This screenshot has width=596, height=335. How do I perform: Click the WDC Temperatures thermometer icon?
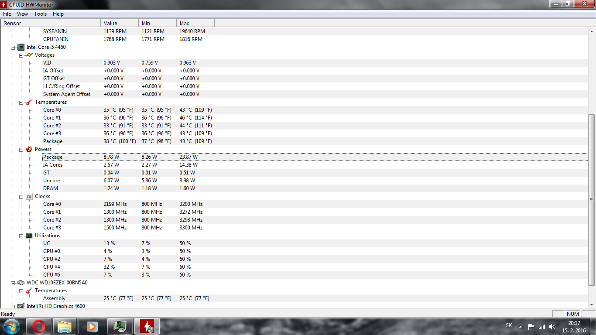tap(29, 291)
